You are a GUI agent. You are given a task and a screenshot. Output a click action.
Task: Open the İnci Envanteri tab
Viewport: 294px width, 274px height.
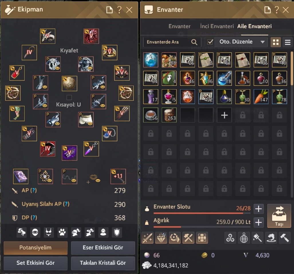click(x=217, y=26)
